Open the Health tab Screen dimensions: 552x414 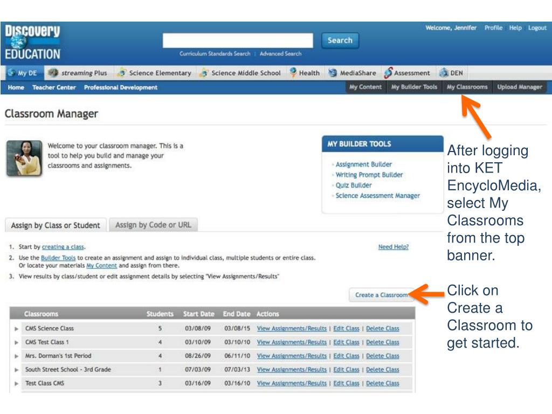pos(305,73)
